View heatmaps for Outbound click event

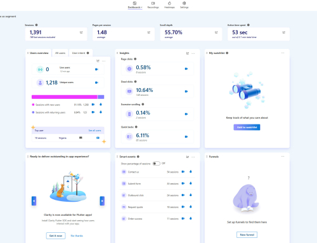click(191, 195)
